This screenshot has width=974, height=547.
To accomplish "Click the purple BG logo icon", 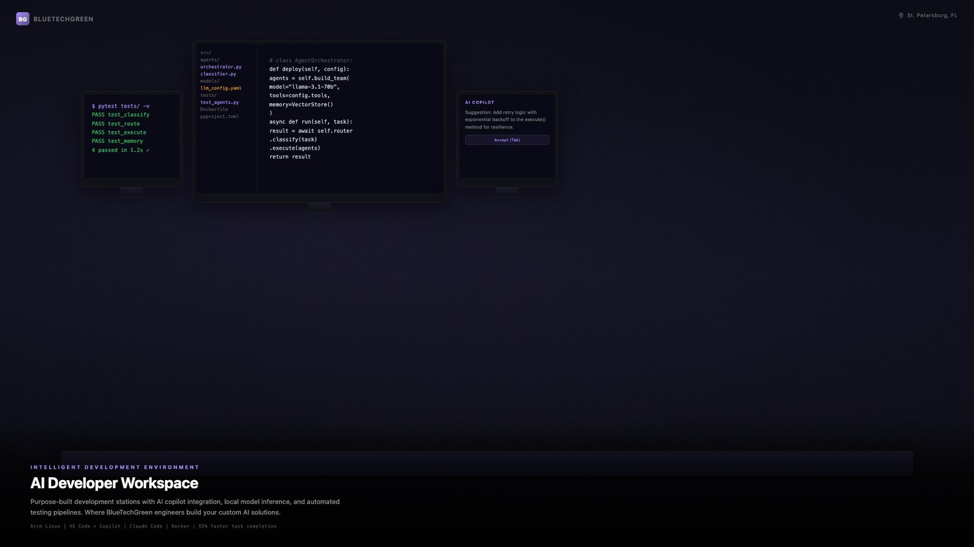I will pos(23,19).
